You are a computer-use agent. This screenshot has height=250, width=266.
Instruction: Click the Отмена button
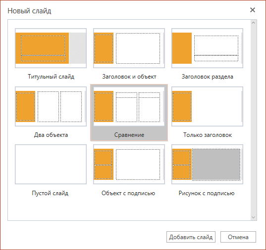pyautogui.click(x=238, y=237)
